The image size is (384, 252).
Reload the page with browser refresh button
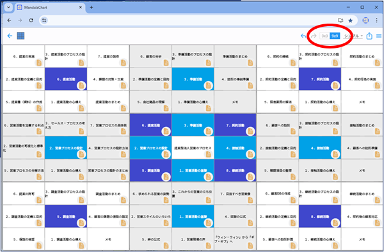coord(31,20)
